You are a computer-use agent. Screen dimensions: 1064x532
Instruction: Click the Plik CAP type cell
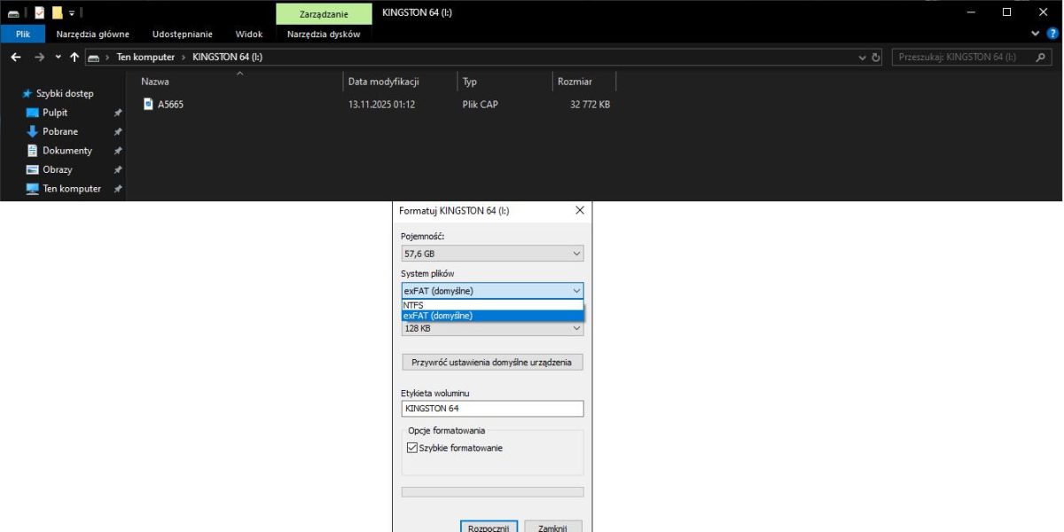480,105
